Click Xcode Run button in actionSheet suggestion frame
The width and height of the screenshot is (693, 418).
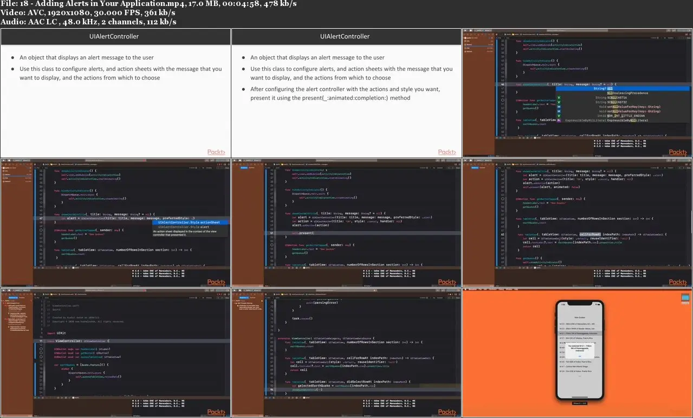point(4,160)
